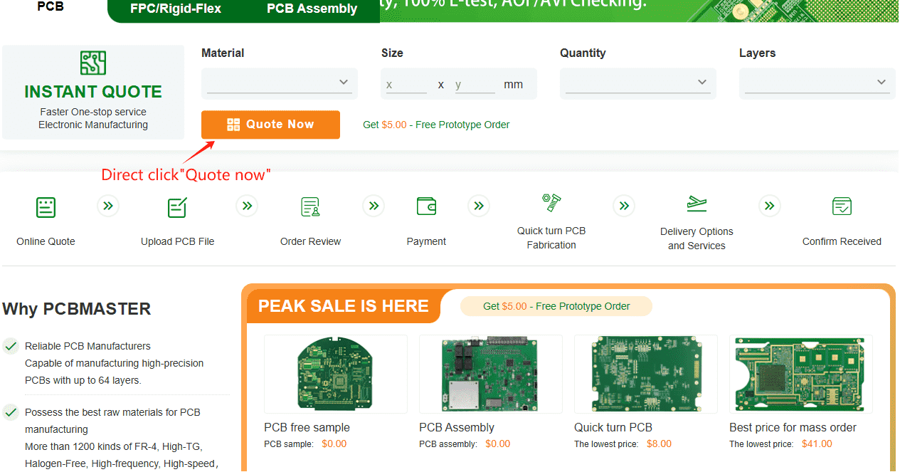Click the Online Quote step icon
The image size is (900, 472).
[x=46, y=207]
